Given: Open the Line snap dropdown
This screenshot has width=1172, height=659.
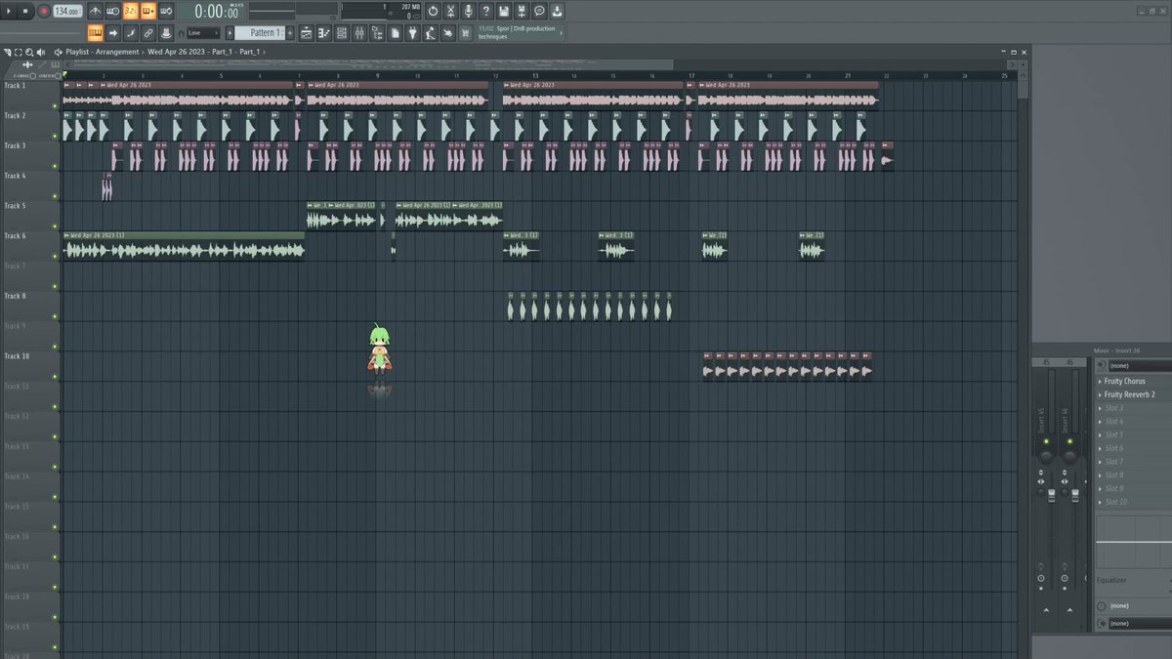Looking at the screenshot, I should (x=203, y=33).
